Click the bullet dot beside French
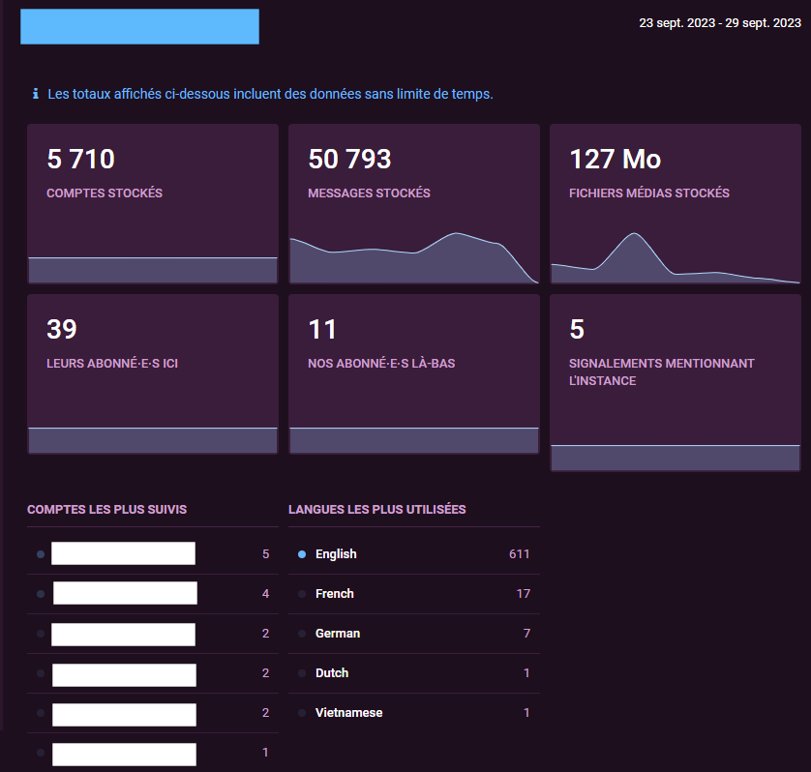Viewport: 811px width, 772px height. 302,594
